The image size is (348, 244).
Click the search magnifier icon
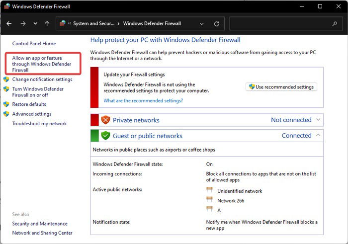pyautogui.click(x=335, y=23)
